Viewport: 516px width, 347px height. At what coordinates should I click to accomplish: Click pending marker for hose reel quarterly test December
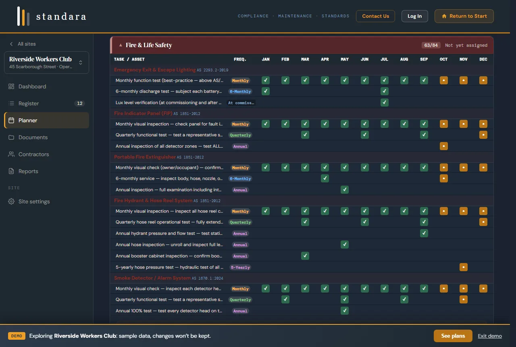tap(483, 222)
